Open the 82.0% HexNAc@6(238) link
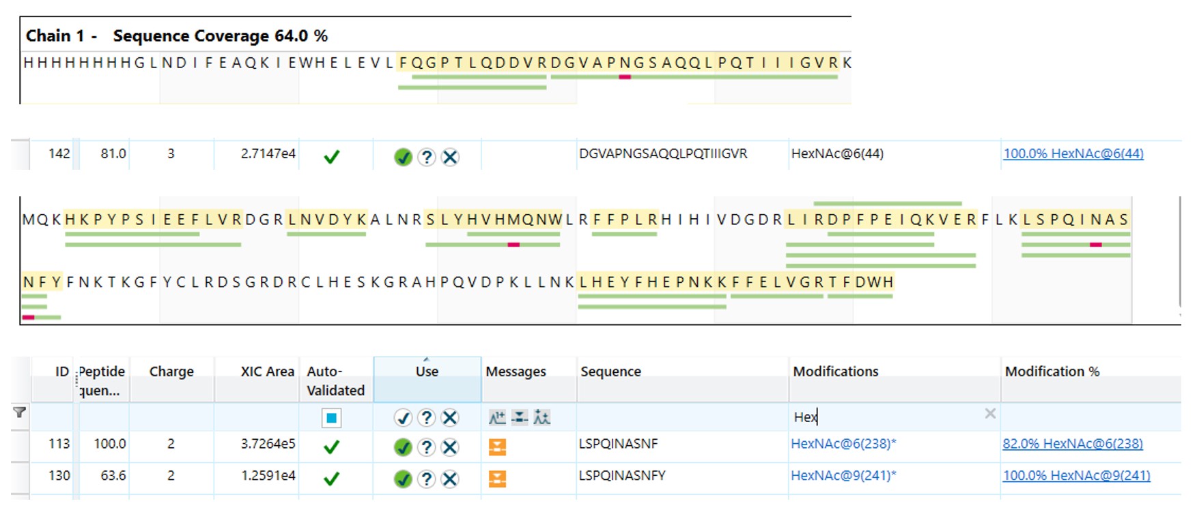 (x=1073, y=444)
